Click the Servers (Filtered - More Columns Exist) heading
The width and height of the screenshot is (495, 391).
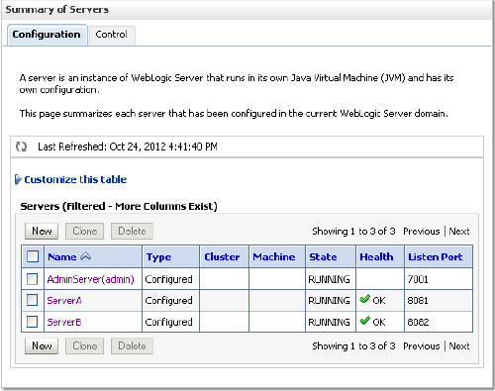[x=119, y=206]
